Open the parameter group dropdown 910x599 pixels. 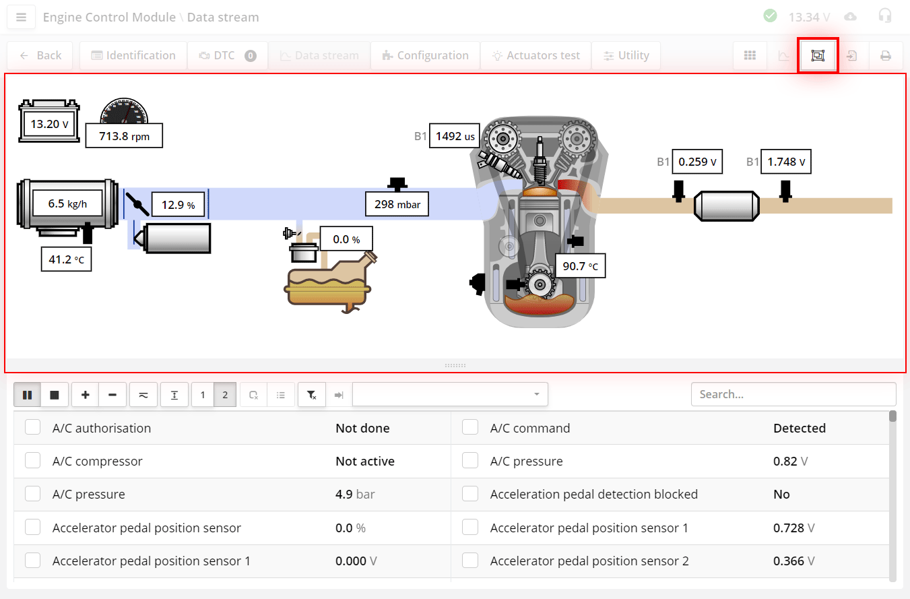pos(450,394)
